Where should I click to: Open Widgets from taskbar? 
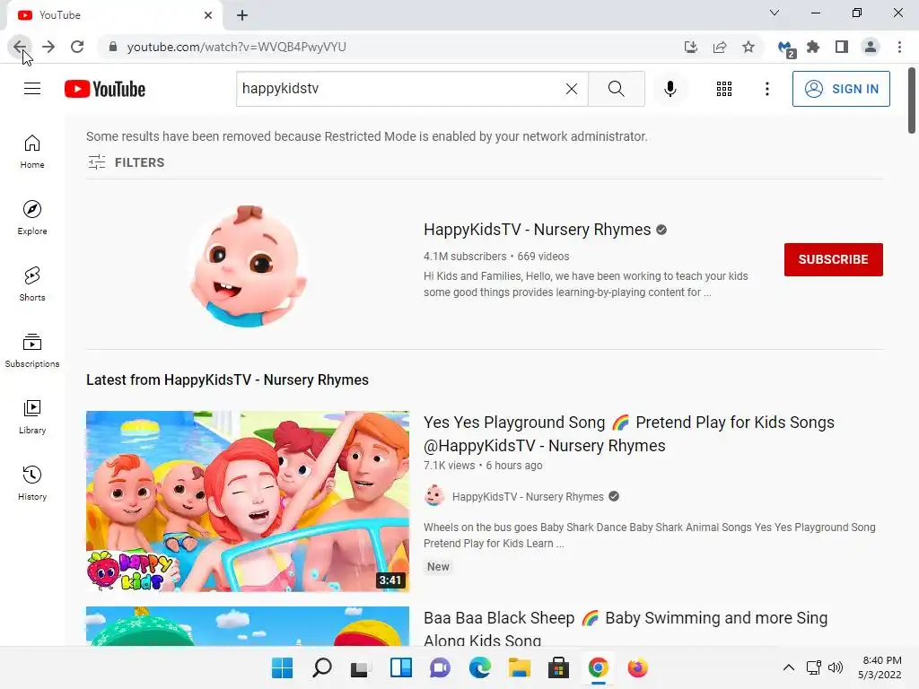point(401,667)
